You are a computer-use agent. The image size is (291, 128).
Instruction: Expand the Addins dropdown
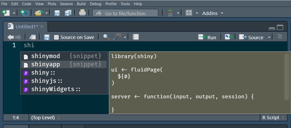[x=213, y=13]
